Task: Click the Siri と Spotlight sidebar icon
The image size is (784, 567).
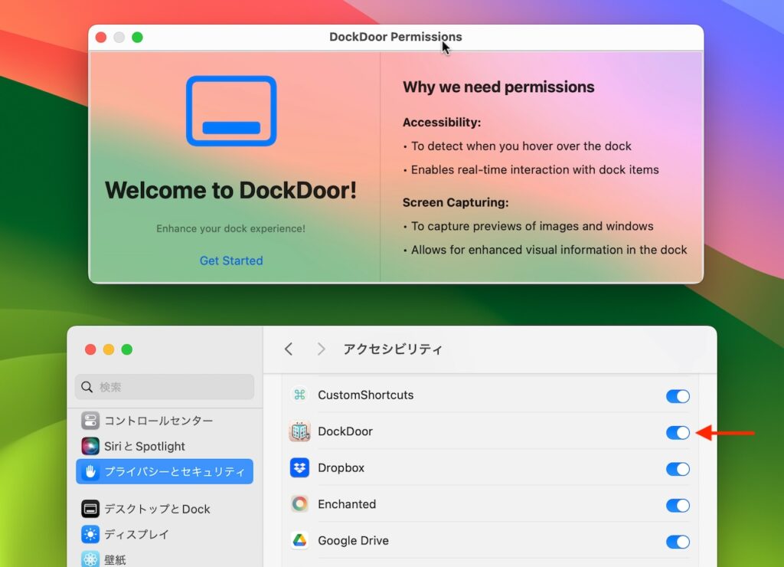Action: pos(92,446)
